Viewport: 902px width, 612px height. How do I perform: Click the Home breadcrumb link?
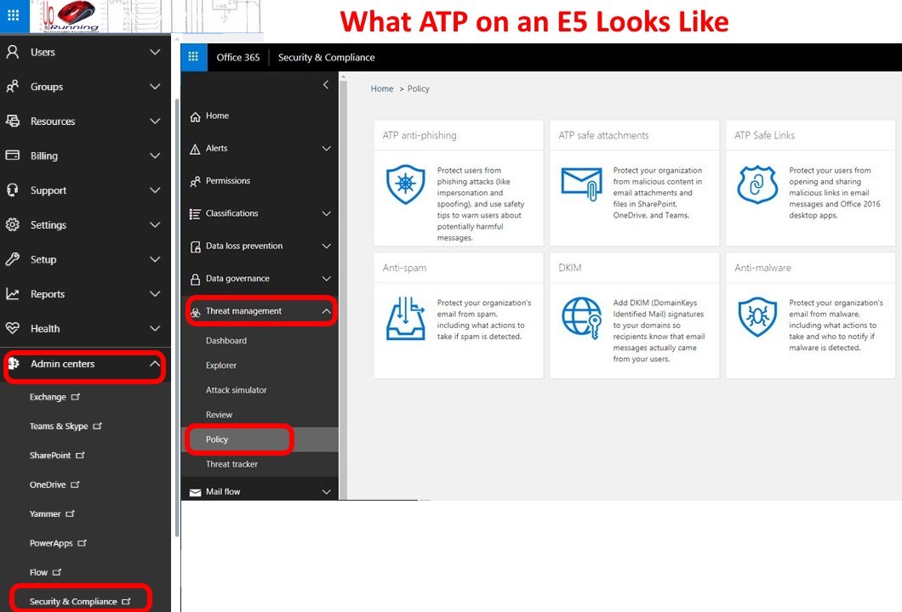[382, 89]
